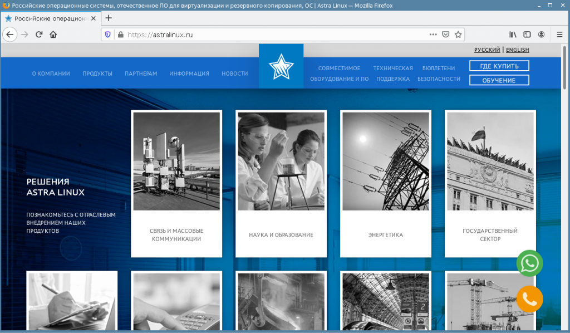Screen dimensions: 570x333
Task: Open ТЕХНИЧЕСКАЯ ПОДДЕРЖКА section
Action: click(x=393, y=74)
